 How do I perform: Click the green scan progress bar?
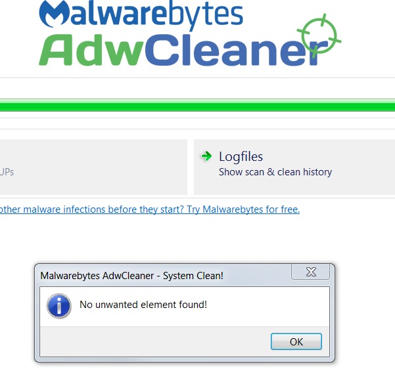pos(197,106)
